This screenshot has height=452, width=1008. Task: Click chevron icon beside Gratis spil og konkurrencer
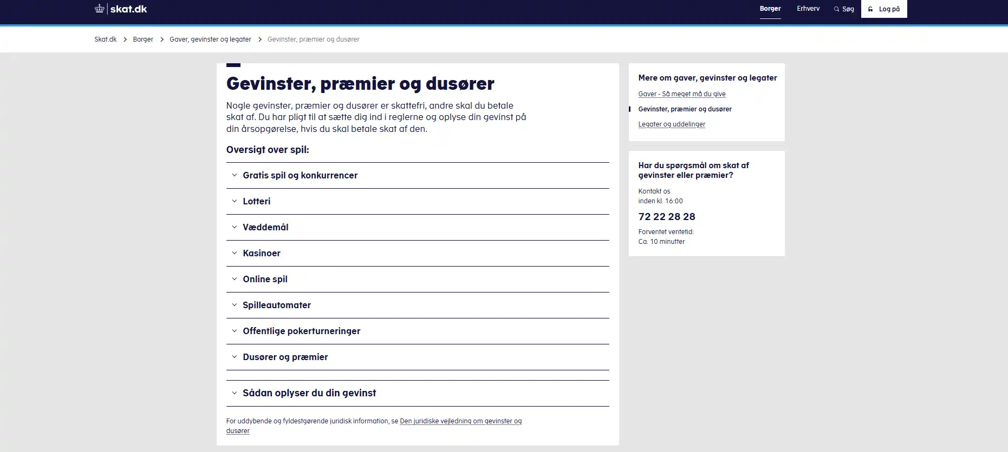point(235,175)
